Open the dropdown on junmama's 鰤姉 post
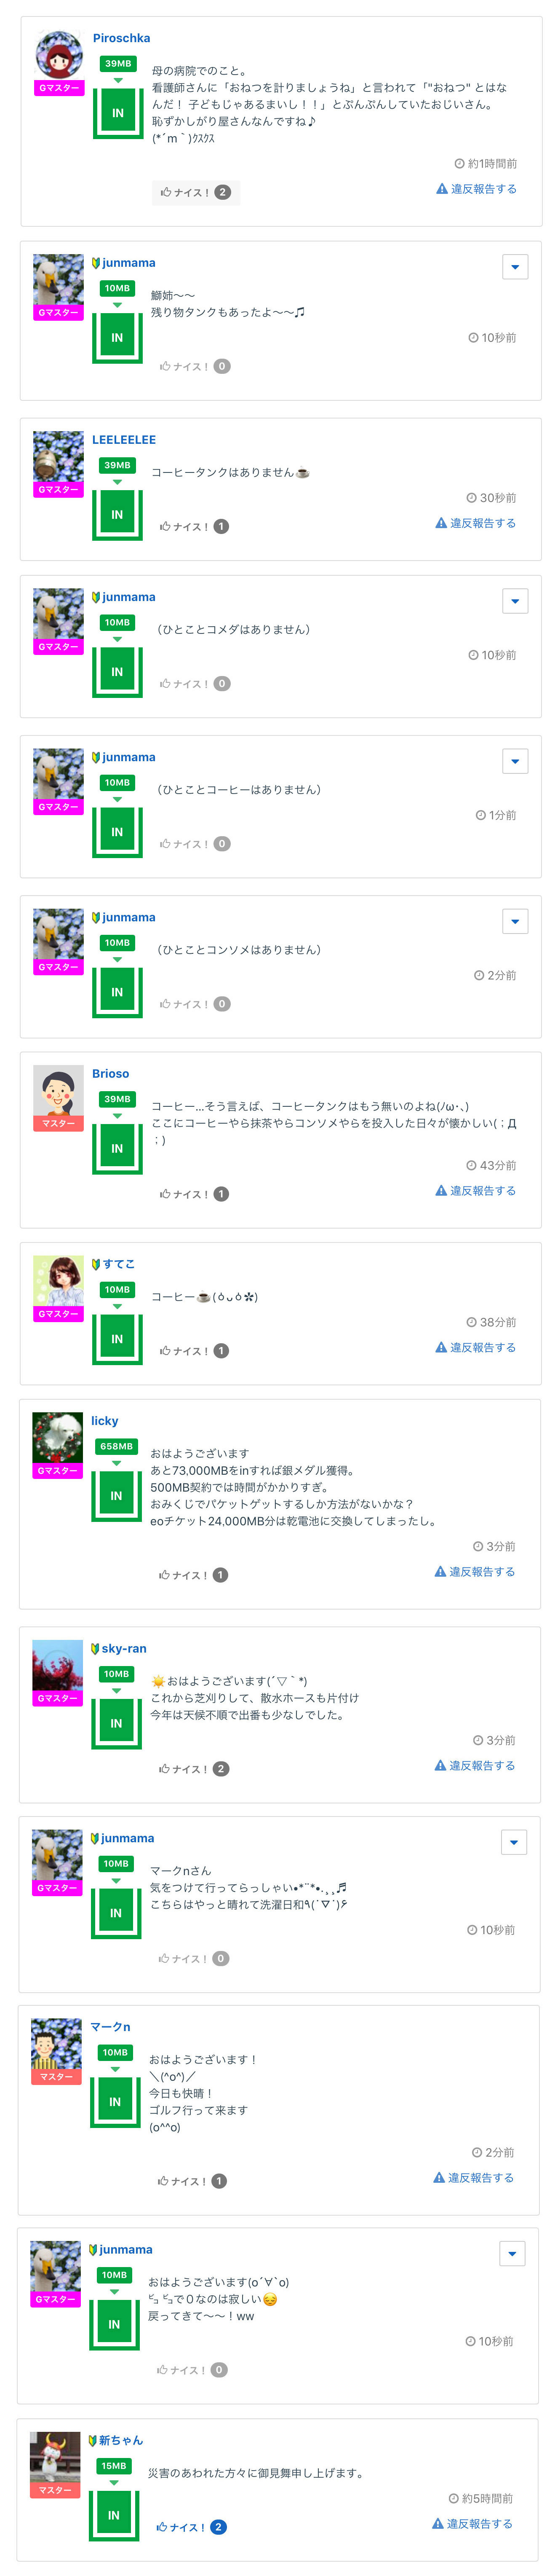 [514, 267]
